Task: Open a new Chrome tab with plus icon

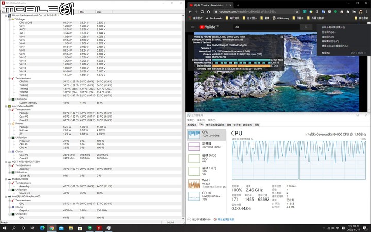Action: point(238,5)
